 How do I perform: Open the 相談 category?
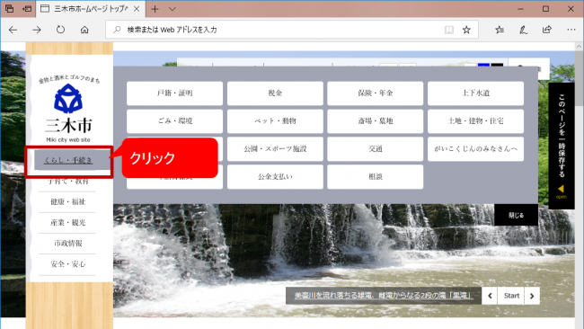(376, 176)
